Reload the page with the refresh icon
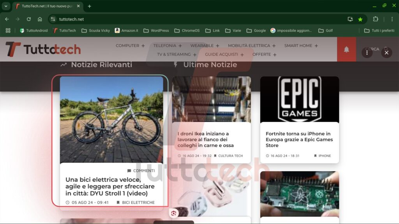This screenshot has height=224, width=399. [x=28, y=19]
